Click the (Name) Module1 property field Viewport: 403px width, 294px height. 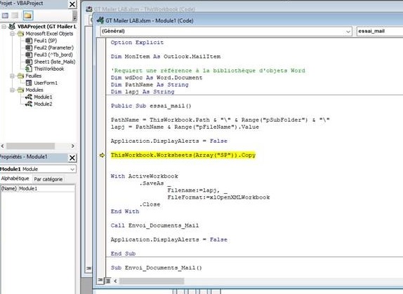38,188
